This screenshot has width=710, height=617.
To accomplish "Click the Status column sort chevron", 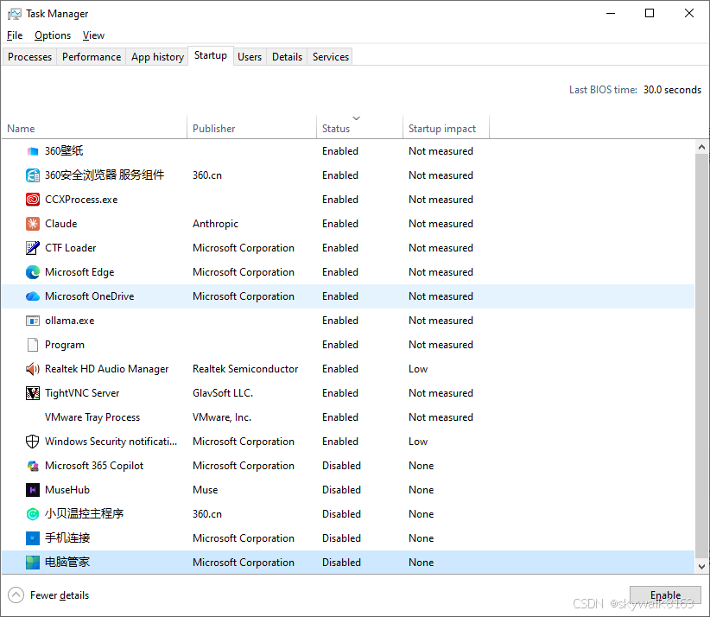I will 357,118.
